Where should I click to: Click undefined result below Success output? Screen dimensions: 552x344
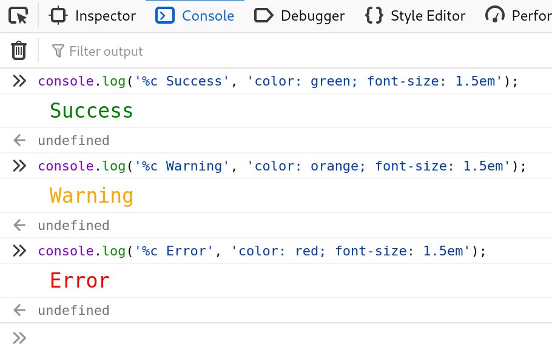pyautogui.click(x=73, y=141)
